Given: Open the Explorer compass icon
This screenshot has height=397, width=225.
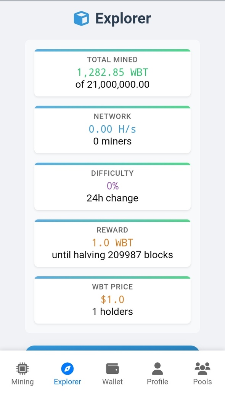Looking at the screenshot, I should 67,368.
